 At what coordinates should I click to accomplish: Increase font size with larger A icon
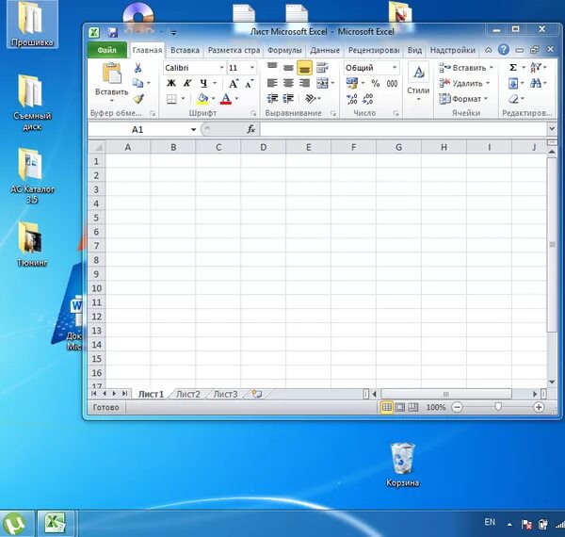click(234, 84)
